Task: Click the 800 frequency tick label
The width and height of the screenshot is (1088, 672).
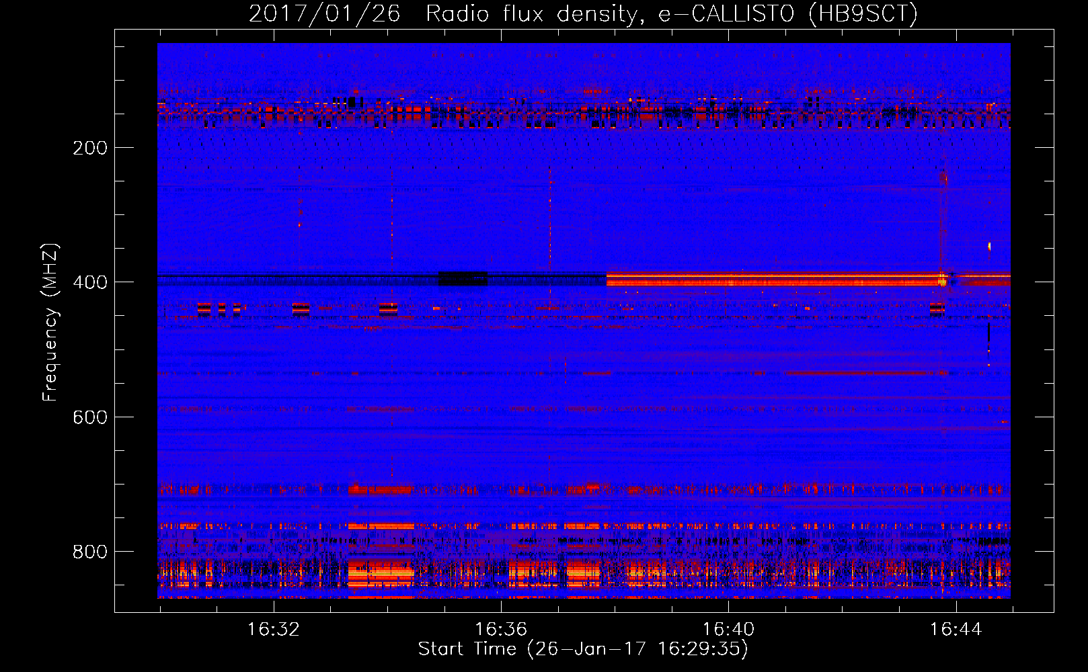Action: click(90, 552)
